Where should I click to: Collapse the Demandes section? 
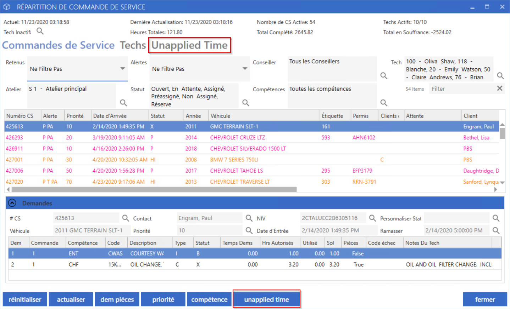[12, 203]
